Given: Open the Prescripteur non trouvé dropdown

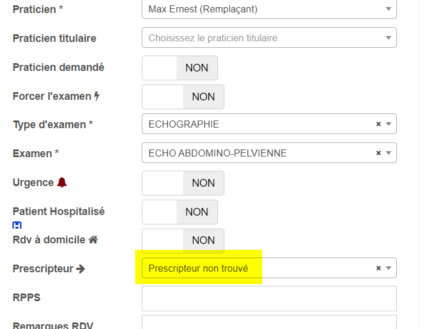Looking at the screenshot, I should tap(260, 268).
